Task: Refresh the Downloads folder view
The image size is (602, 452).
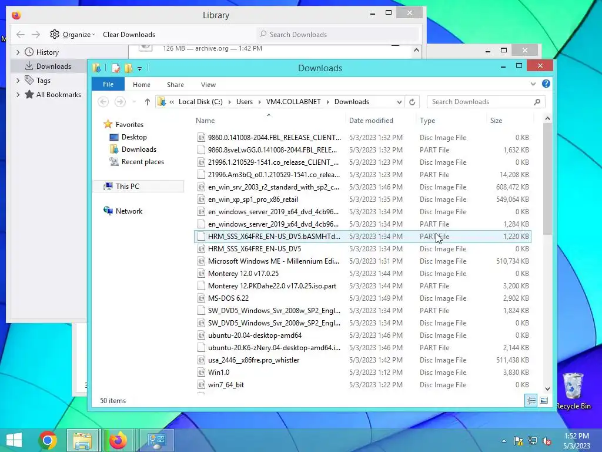Action: (412, 102)
